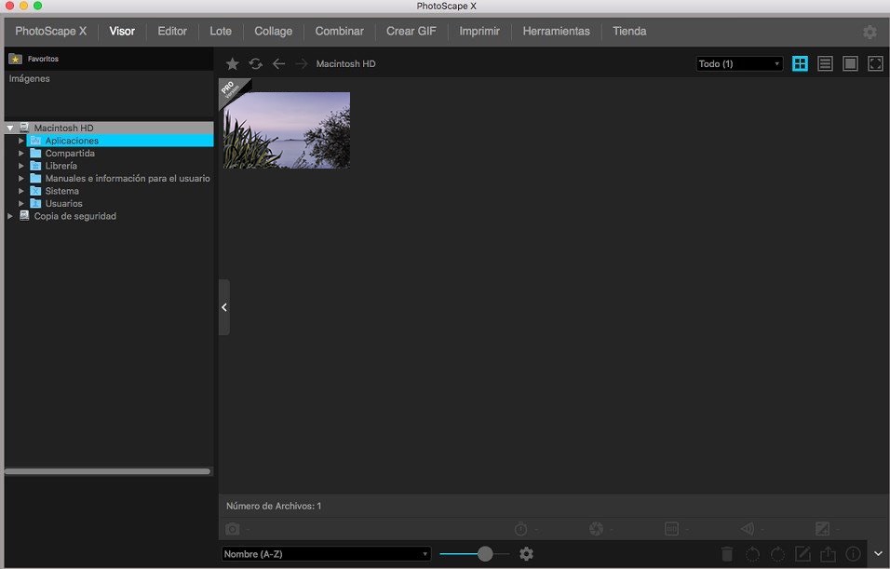
Task: Open the Info panel for the image
Action: pyautogui.click(x=853, y=553)
